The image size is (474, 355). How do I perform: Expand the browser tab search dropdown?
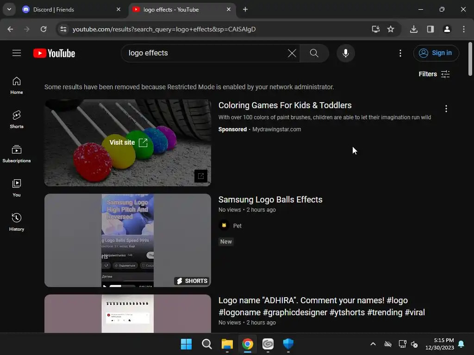[x=9, y=9]
